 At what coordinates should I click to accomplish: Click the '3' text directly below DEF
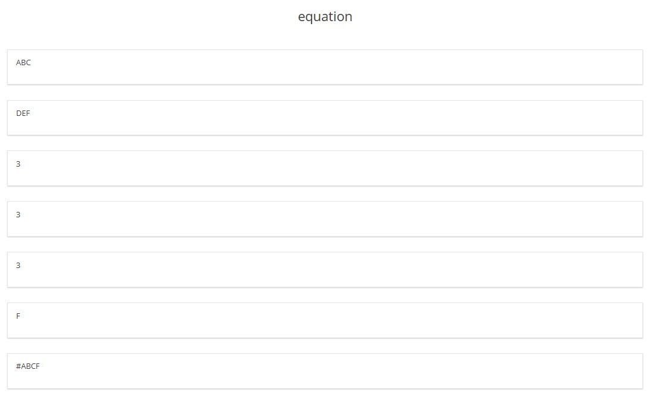coord(18,164)
